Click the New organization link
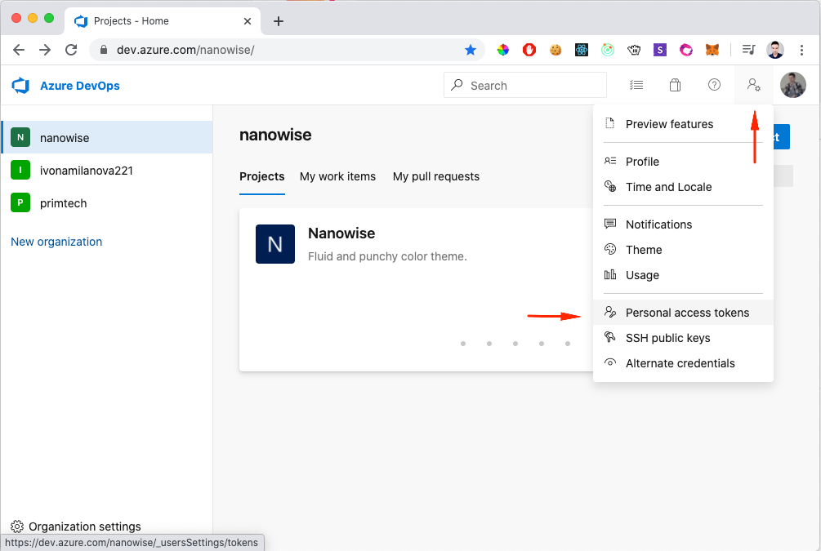The width and height of the screenshot is (821, 551). (x=56, y=242)
